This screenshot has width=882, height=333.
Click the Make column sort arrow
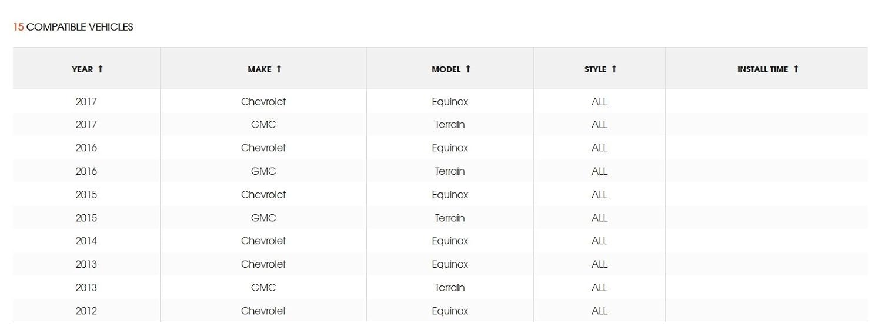pyautogui.click(x=279, y=69)
